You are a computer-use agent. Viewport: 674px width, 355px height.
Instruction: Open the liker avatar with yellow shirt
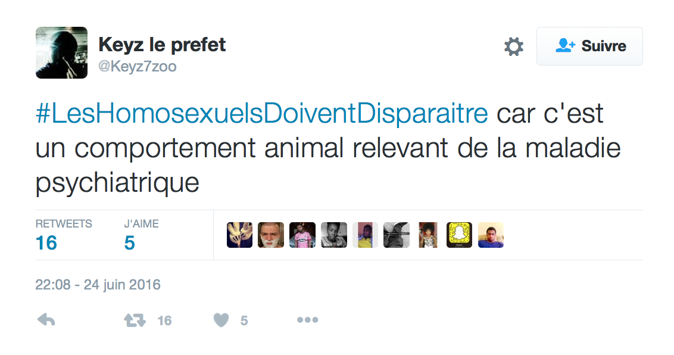[x=365, y=235]
